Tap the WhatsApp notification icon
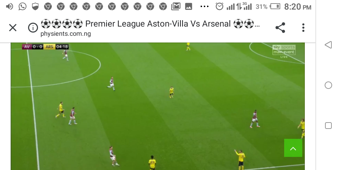Image resolution: width=341 pixels, height=170 pixels. pyautogui.click(x=22, y=6)
